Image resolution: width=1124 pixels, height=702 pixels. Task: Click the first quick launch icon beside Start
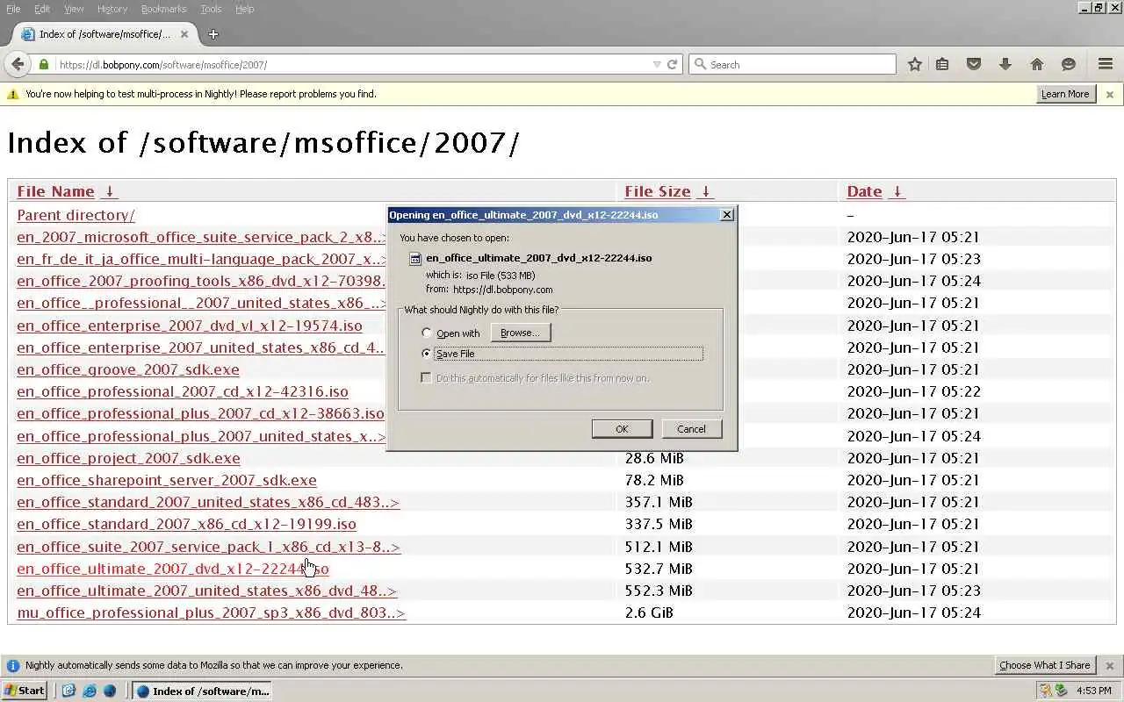click(68, 691)
